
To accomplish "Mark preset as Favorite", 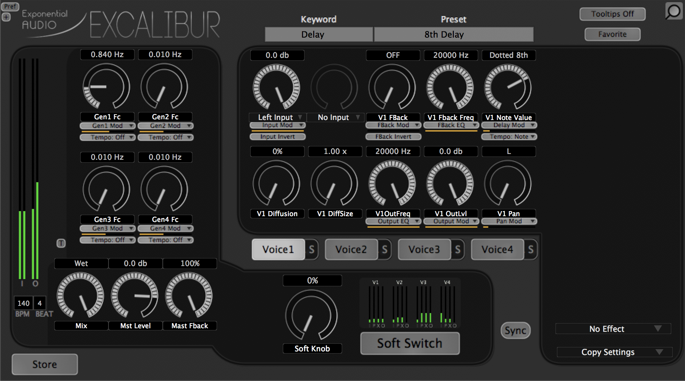I will (x=612, y=34).
